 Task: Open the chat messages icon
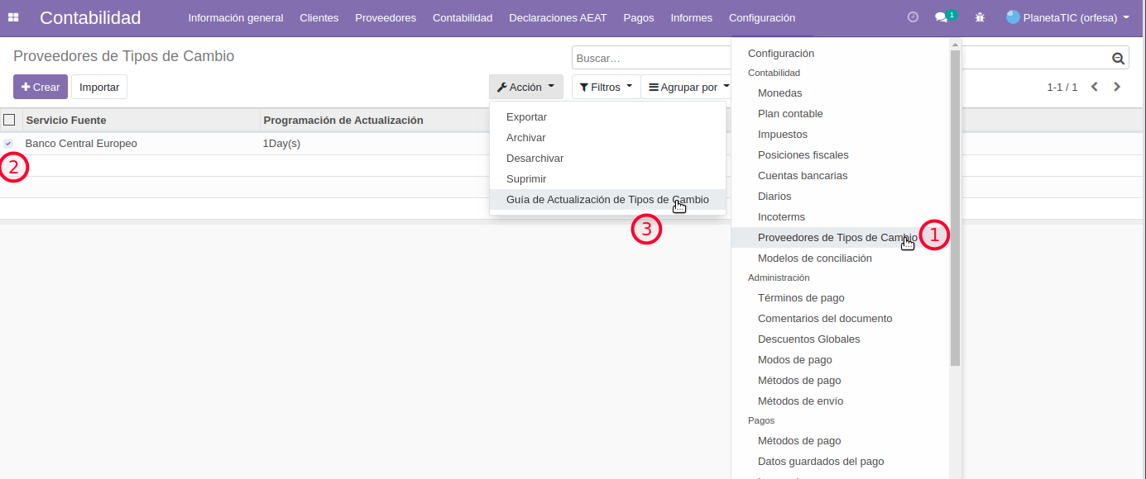click(x=942, y=17)
